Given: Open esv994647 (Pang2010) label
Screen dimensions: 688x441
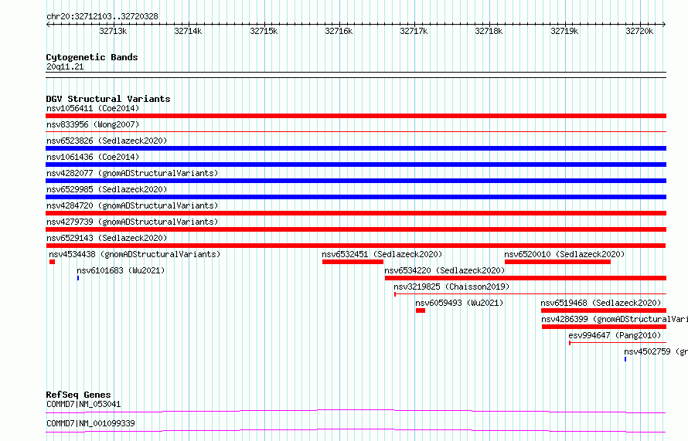Looking at the screenshot, I should (615, 335).
